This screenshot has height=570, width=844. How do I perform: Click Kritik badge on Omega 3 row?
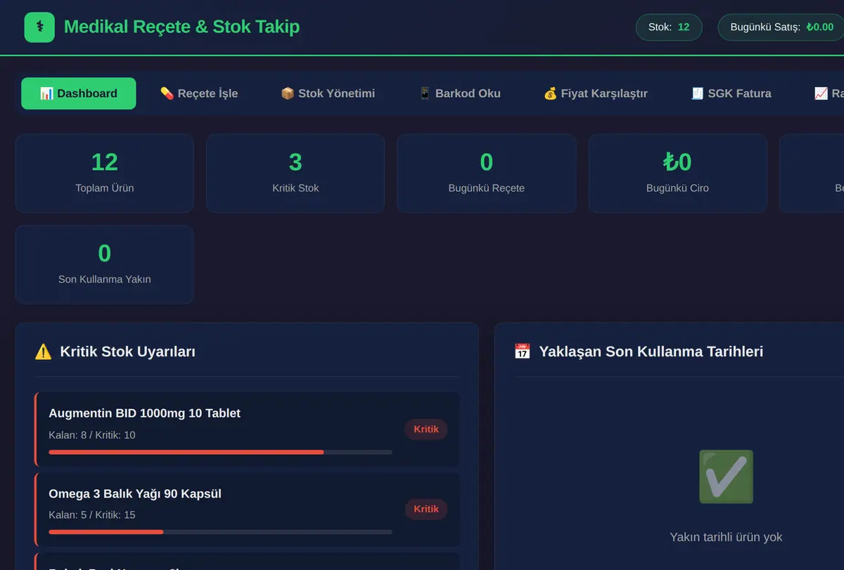(x=426, y=510)
